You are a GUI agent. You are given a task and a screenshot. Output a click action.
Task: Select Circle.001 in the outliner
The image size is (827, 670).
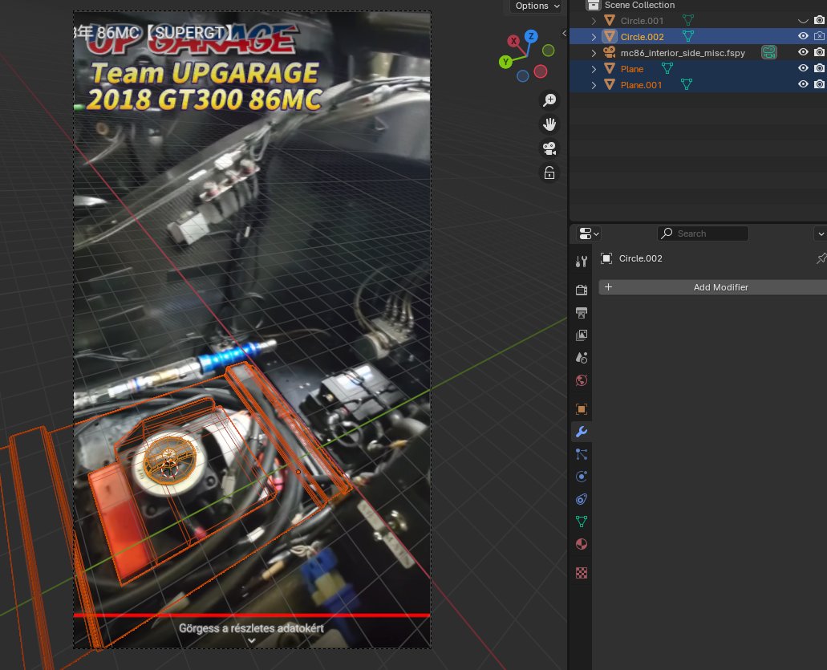click(642, 21)
